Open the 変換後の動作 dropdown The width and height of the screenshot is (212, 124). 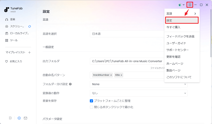click(139, 93)
